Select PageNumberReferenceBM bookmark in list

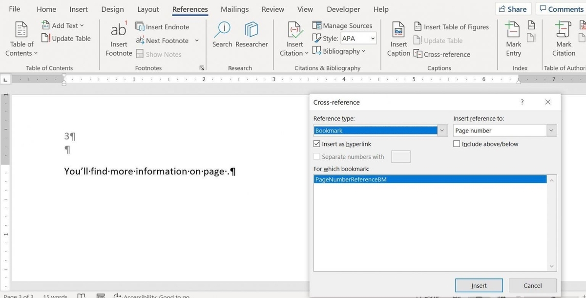[430, 179]
